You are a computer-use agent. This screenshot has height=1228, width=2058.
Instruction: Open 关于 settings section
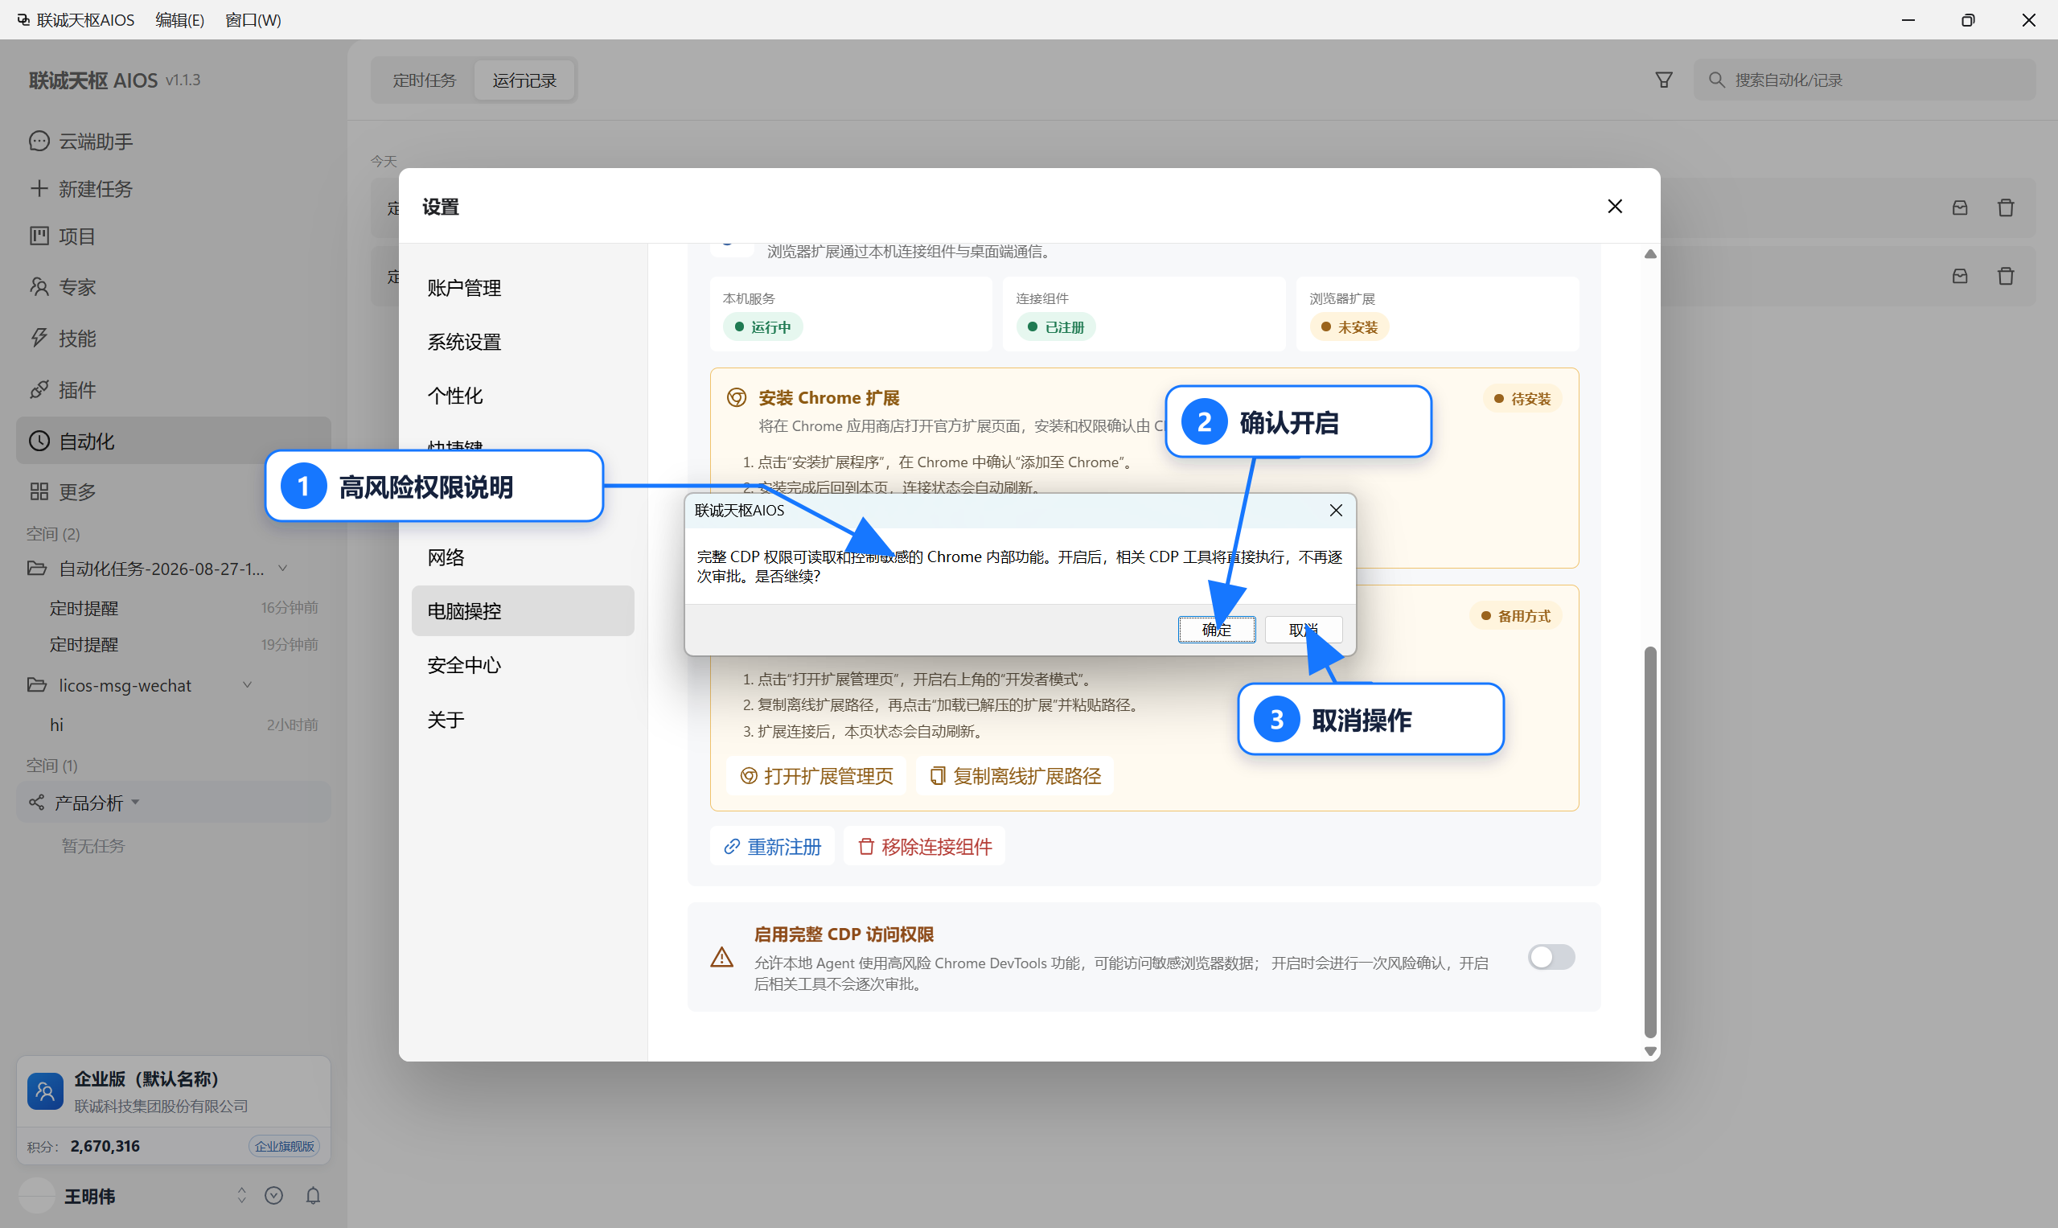click(523, 719)
